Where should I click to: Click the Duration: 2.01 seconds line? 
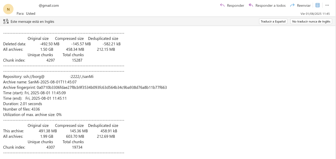[x=23, y=104]
